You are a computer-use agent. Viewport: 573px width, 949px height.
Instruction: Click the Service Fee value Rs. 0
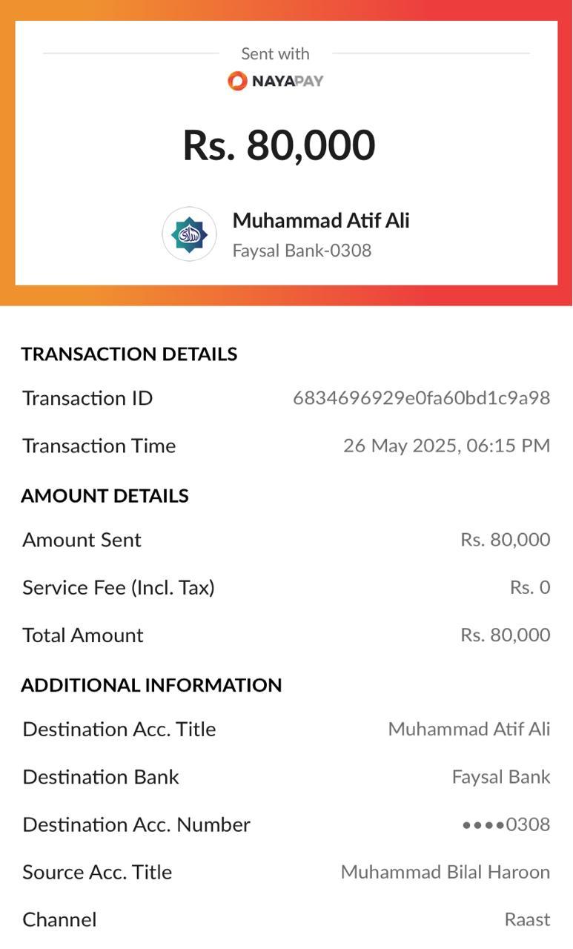tap(529, 588)
